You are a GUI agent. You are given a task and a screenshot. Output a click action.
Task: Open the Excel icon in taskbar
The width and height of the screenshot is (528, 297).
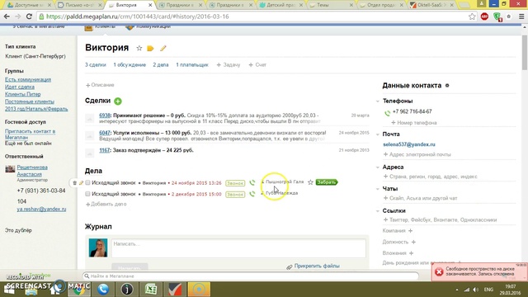pyautogui.click(x=151, y=290)
